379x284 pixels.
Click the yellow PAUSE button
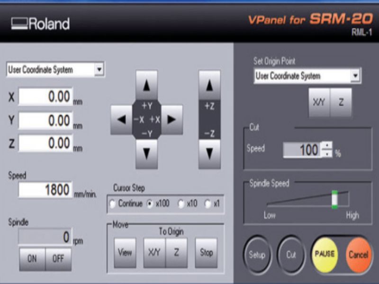[325, 254]
